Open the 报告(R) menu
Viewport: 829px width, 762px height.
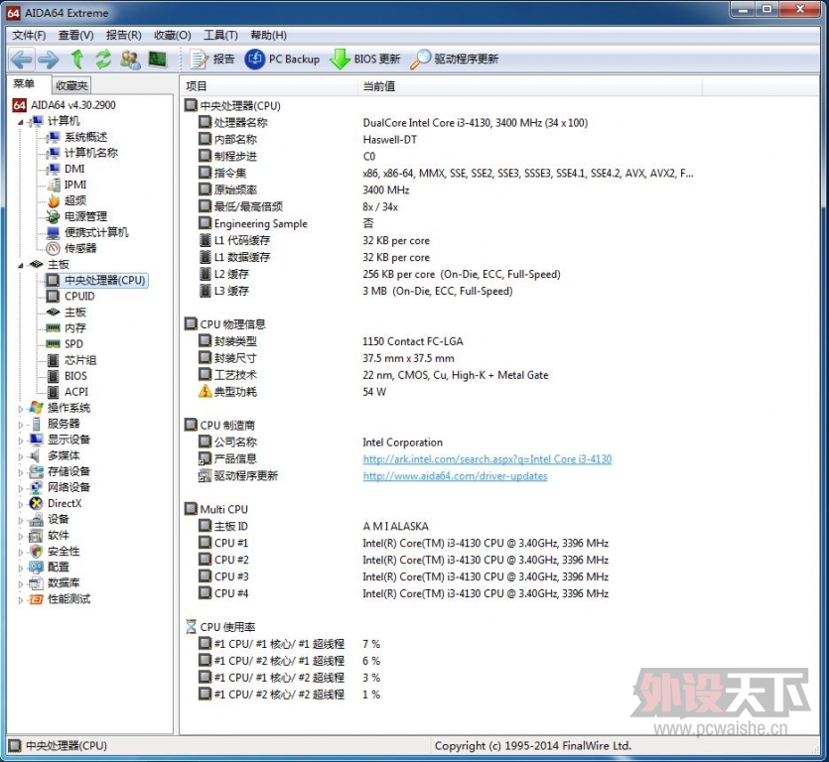124,36
